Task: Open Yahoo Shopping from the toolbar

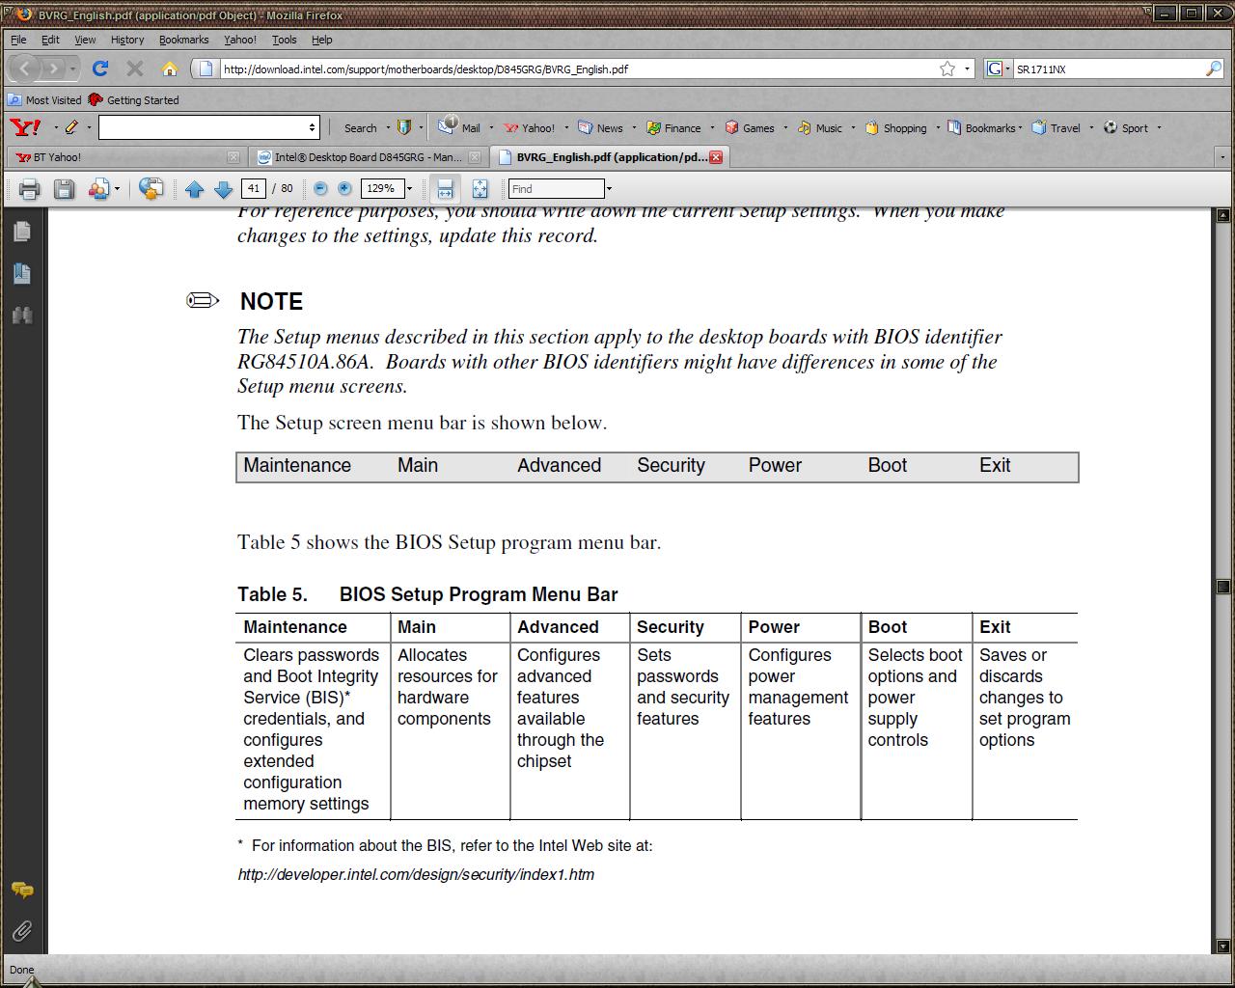Action: click(x=895, y=127)
